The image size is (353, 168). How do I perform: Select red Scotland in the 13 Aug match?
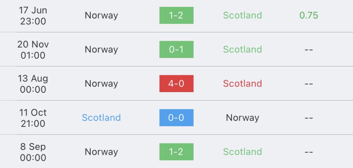coord(242,83)
